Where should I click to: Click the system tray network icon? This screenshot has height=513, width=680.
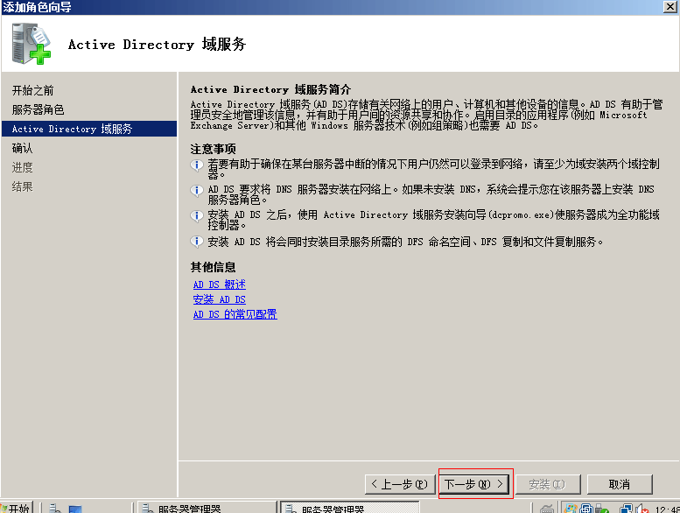[x=627, y=508]
